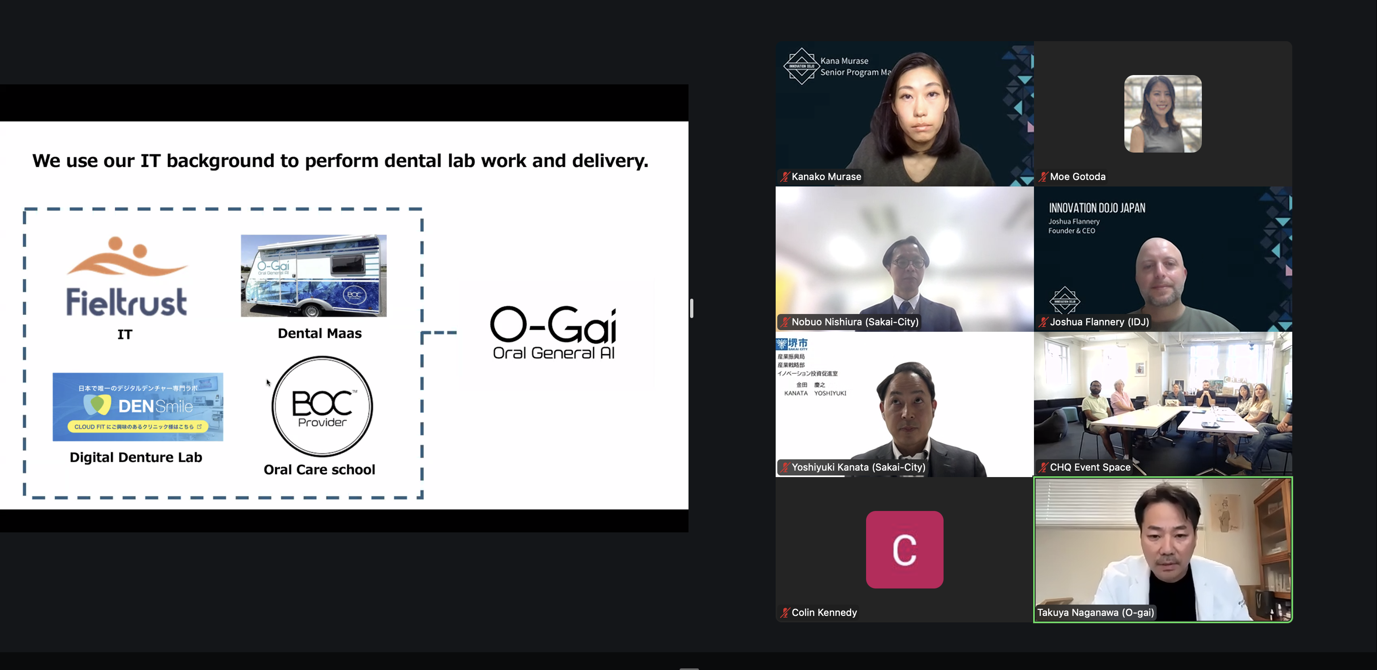The width and height of the screenshot is (1377, 670).
Task: Click Moe Gotoda's muted microphone icon
Action: 1043,177
